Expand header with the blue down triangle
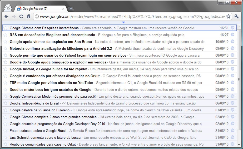This screenshot has height=149, width=243. coord(123,22)
